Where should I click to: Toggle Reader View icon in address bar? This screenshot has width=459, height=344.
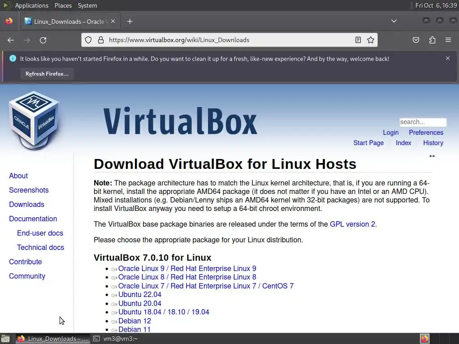click(358, 40)
